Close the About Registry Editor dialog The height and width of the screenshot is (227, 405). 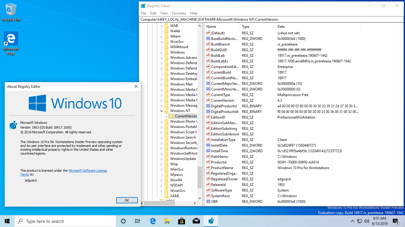[136, 86]
